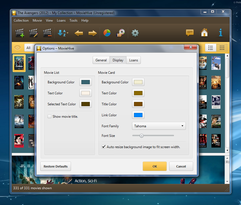
Task: Click the home page house icon
Action: pyautogui.click(x=204, y=32)
